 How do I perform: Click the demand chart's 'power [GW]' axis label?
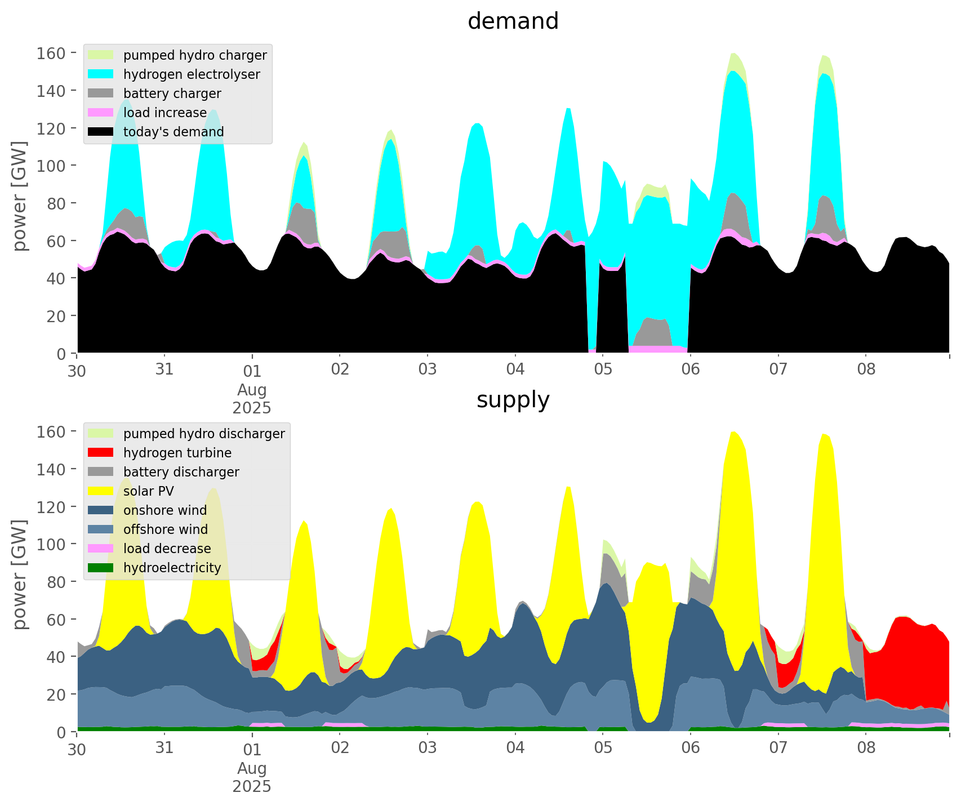click(x=20, y=196)
